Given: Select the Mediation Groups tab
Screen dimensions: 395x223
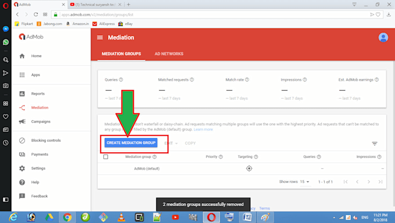Looking at the screenshot, I should [x=121, y=53].
